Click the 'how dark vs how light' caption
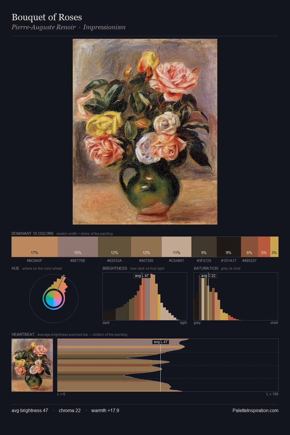The image size is (290, 435). pos(147,269)
